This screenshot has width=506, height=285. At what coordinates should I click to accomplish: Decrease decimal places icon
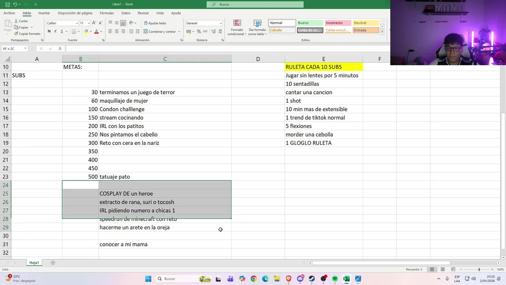click(220, 31)
